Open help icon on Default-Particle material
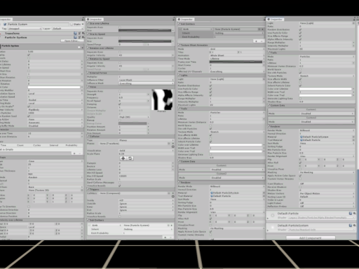 (x=351, y=213)
